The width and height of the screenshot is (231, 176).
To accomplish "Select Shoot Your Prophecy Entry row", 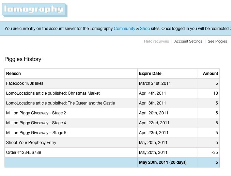I will coord(31,143).
